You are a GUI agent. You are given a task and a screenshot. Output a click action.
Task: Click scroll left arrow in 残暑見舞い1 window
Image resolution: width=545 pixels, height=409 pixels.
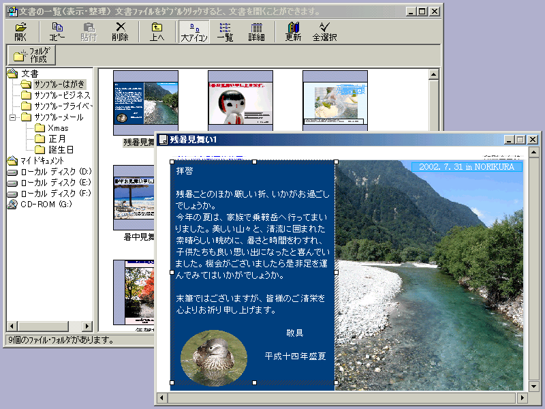pyautogui.click(x=161, y=397)
